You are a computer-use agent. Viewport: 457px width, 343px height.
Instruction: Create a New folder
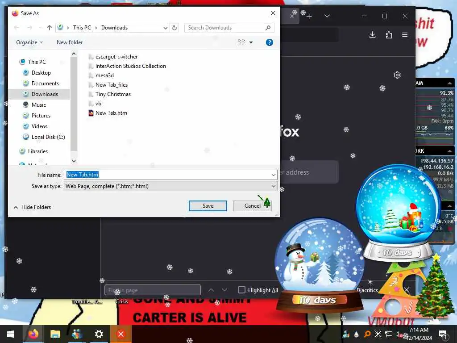[70, 42]
